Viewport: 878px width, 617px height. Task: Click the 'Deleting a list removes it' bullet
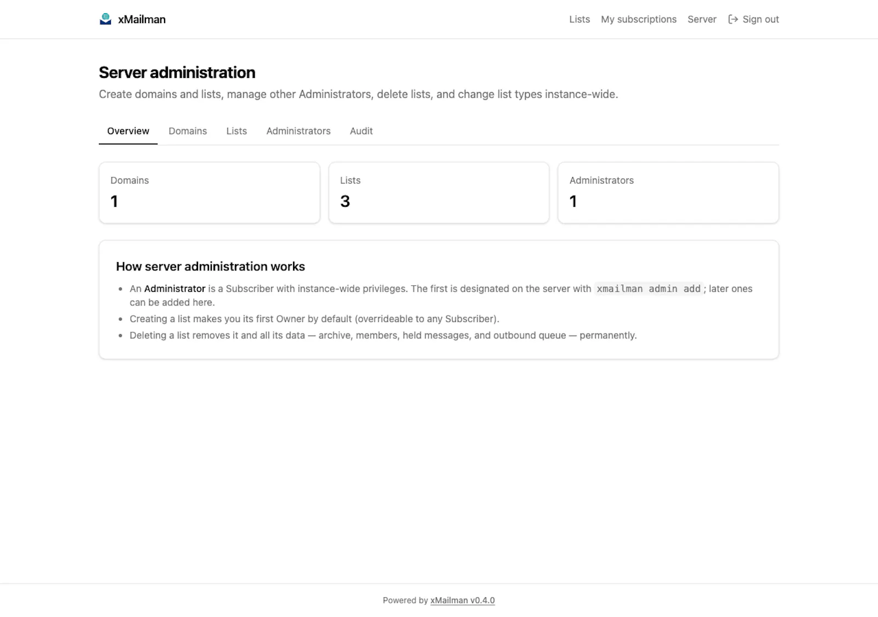point(383,335)
